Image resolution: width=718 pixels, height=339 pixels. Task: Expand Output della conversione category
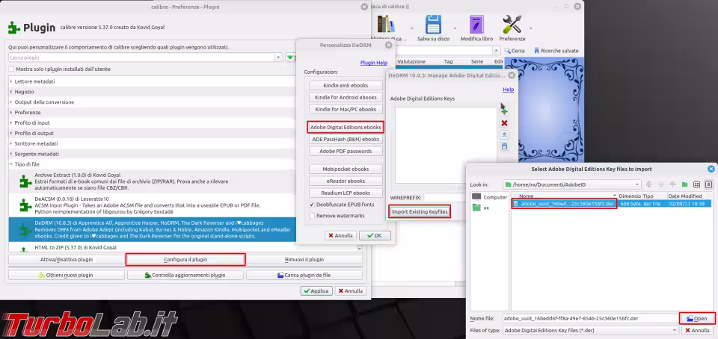[x=11, y=102]
